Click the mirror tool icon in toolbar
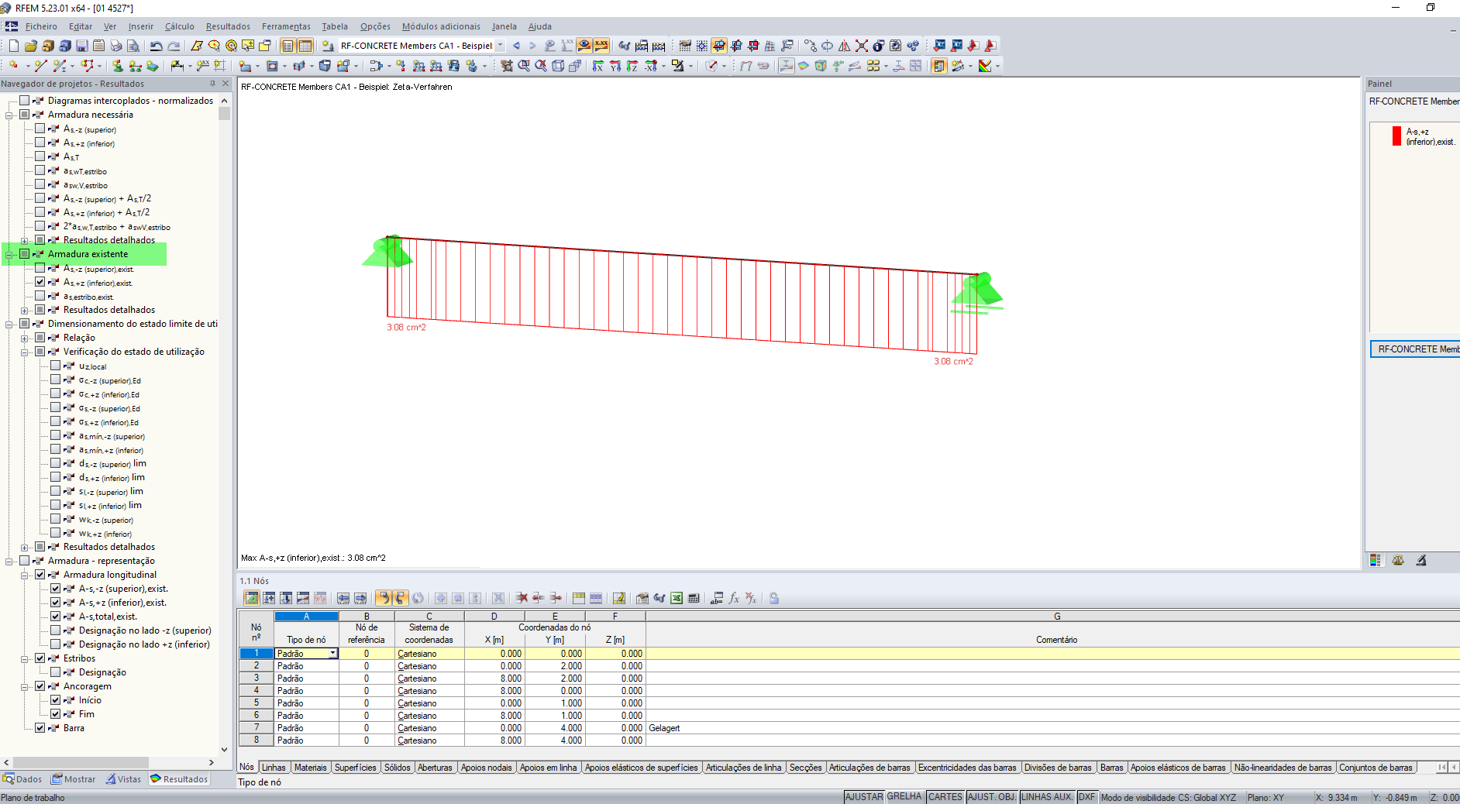 pyautogui.click(x=845, y=46)
